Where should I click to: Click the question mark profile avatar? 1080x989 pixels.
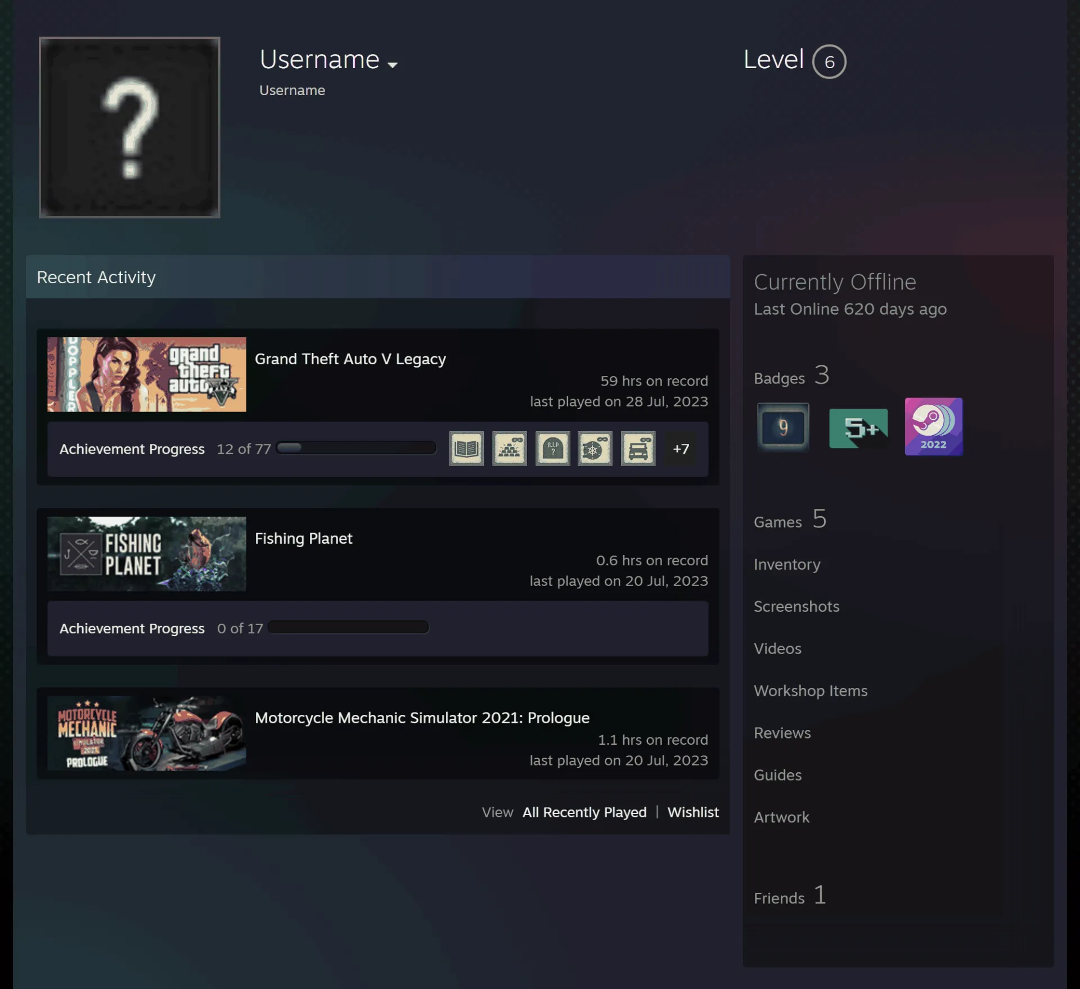(129, 127)
